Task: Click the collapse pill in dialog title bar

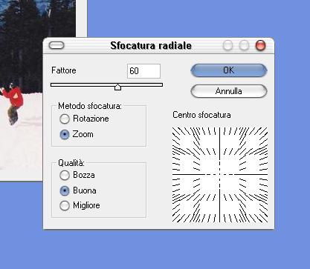Action: tap(56, 45)
